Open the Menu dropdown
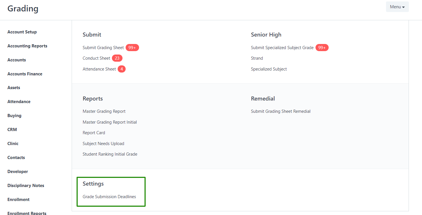Image resolution: width=422 pixels, height=215 pixels. 397,7
